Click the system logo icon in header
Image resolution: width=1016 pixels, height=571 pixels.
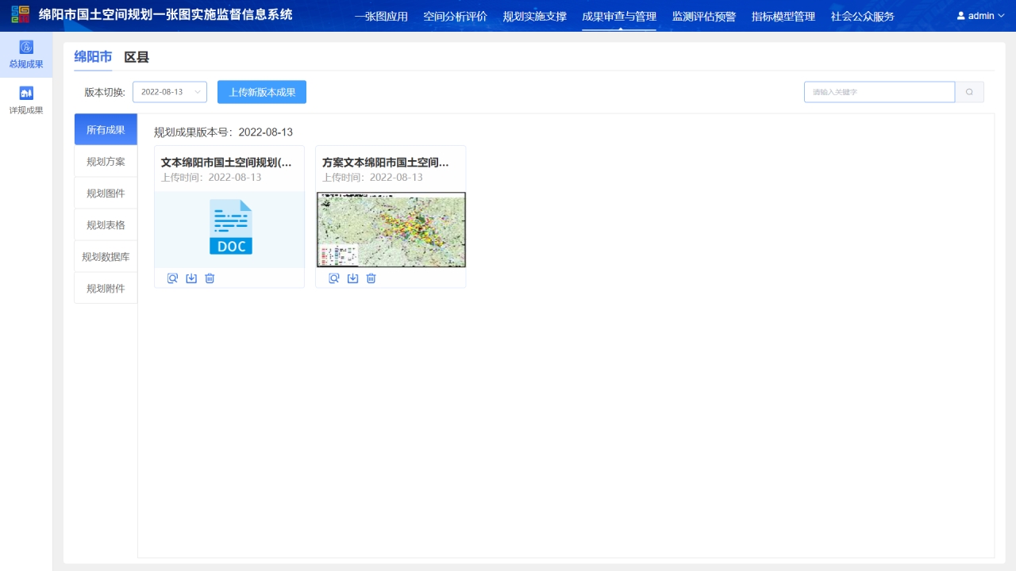coord(20,14)
